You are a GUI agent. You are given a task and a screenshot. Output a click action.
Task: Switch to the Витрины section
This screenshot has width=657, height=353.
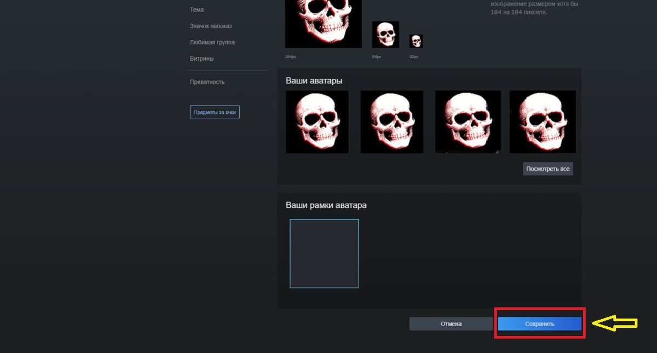pos(201,59)
